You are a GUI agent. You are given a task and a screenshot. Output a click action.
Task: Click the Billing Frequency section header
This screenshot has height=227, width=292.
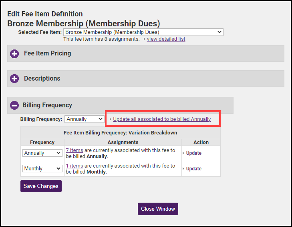(x=47, y=105)
